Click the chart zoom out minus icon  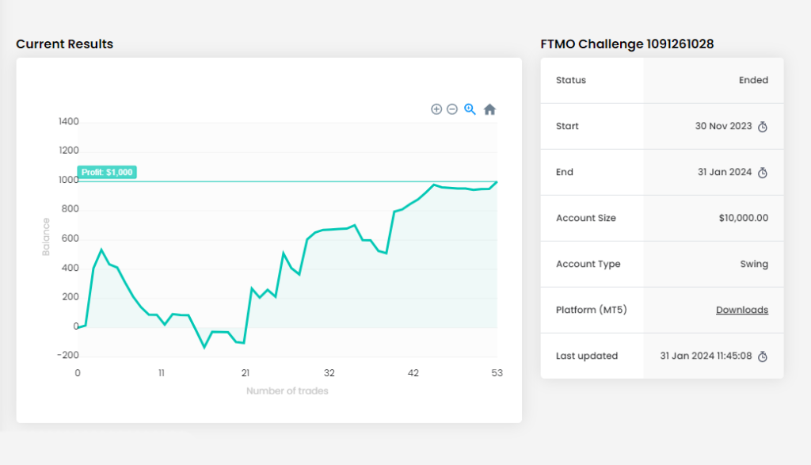coord(452,109)
